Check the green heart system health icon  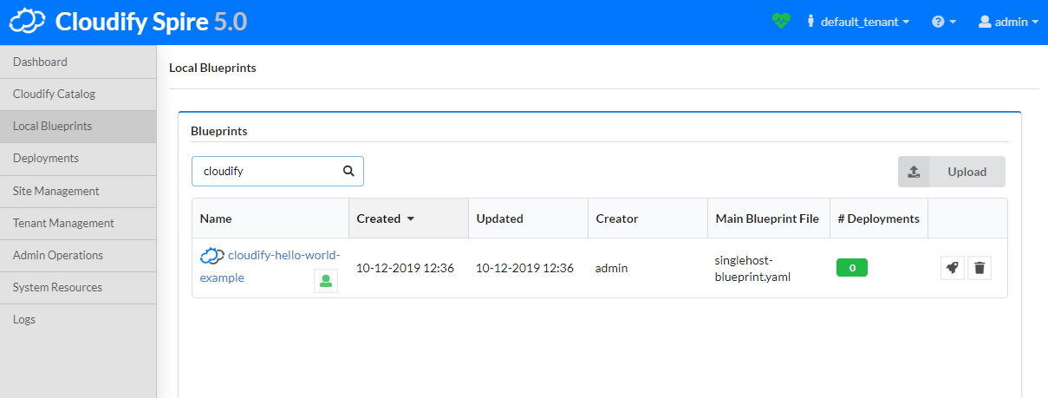(781, 21)
